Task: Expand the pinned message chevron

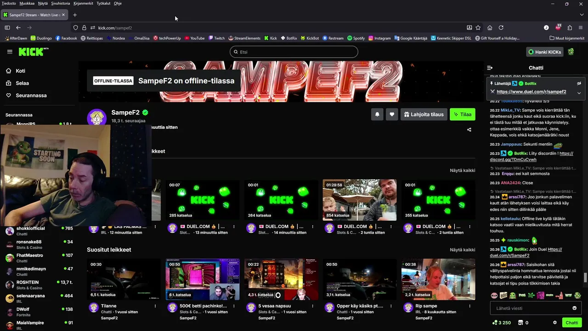Action: (x=579, y=92)
